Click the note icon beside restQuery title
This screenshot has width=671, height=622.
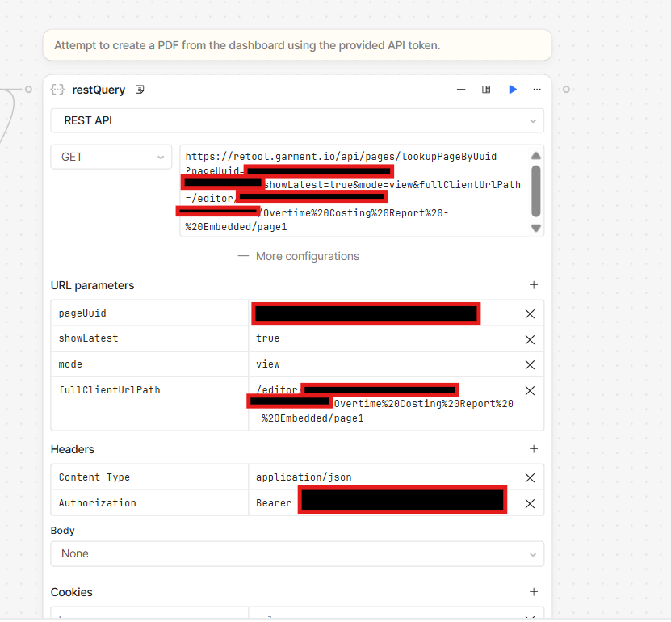140,90
